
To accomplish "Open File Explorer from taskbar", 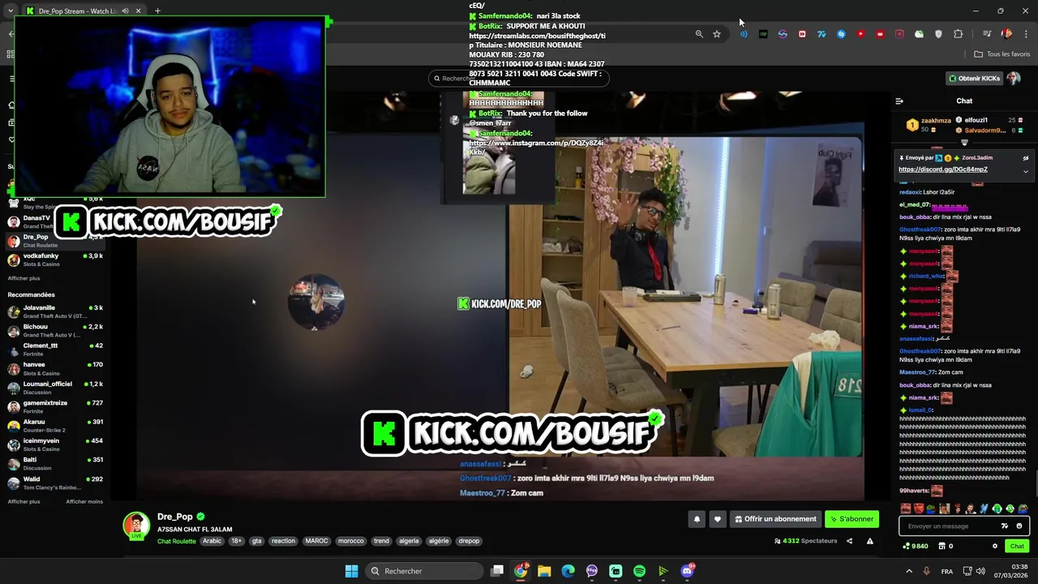I will (544, 571).
